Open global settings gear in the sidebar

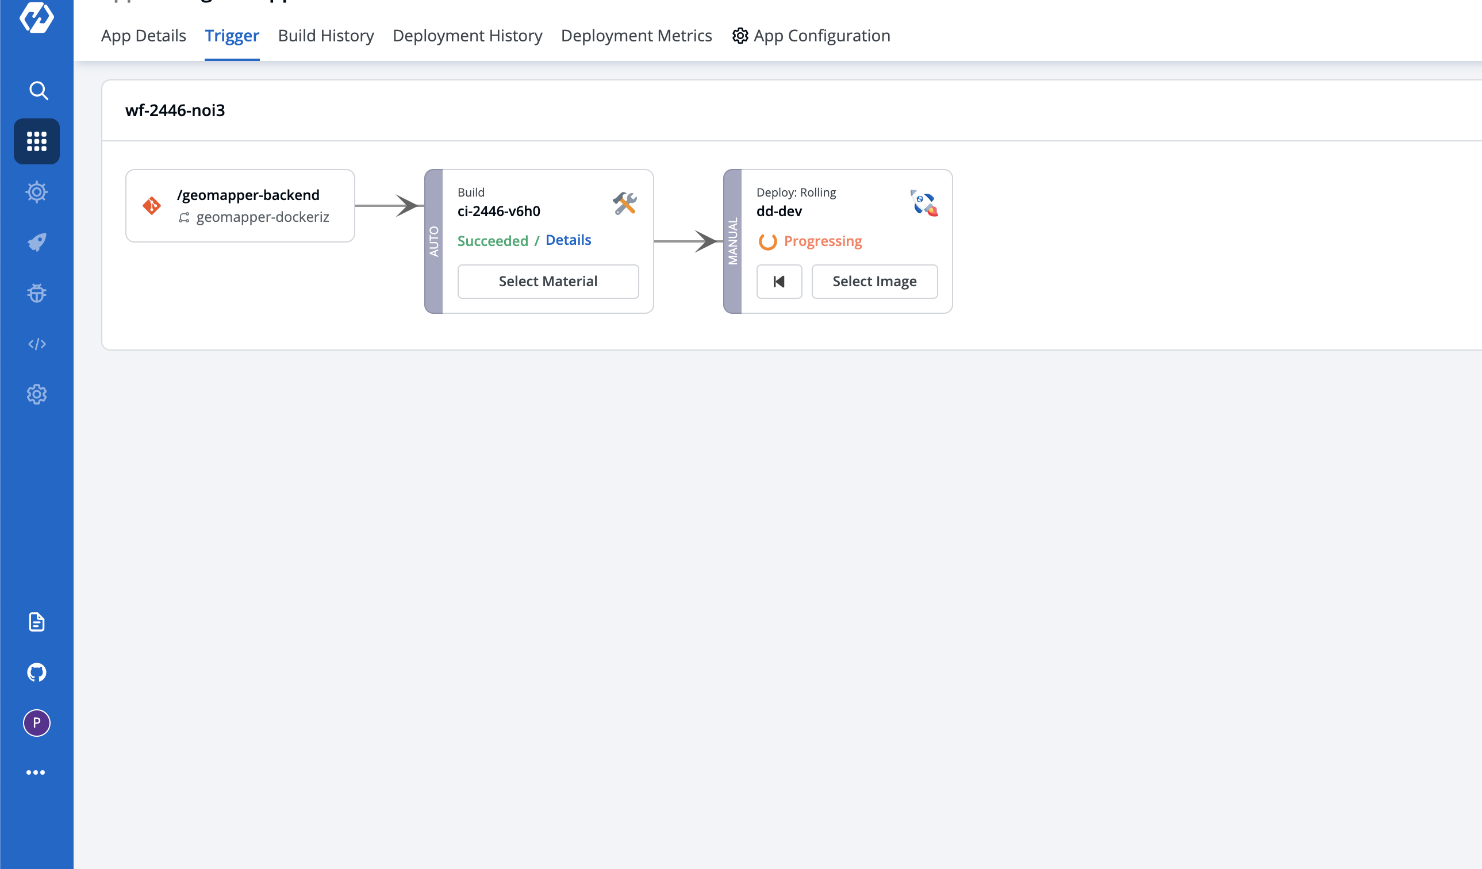coord(36,394)
